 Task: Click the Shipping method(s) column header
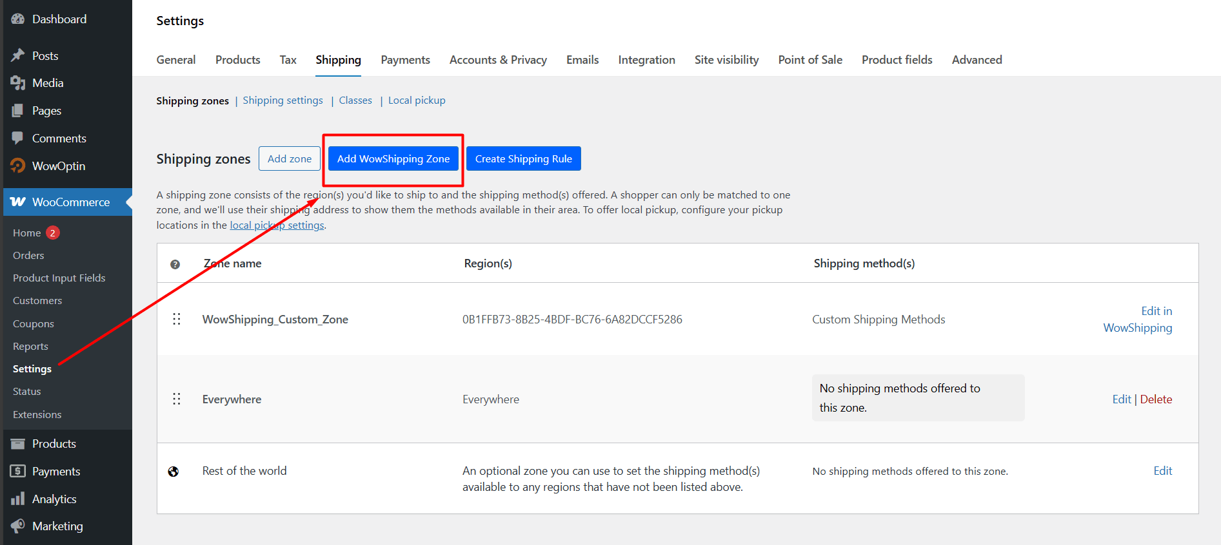coord(864,263)
